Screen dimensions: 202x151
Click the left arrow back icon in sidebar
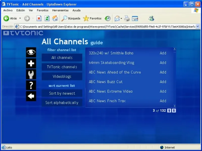click(x=31, y=96)
